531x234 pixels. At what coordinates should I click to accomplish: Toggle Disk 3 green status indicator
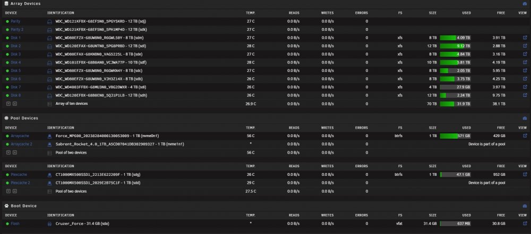pos(7,55)
